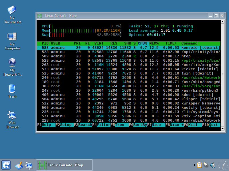Viewport: 229px width, 171px height.
Task: Click Linux Console - Htop taskbar entry
Action: point(64,165)
